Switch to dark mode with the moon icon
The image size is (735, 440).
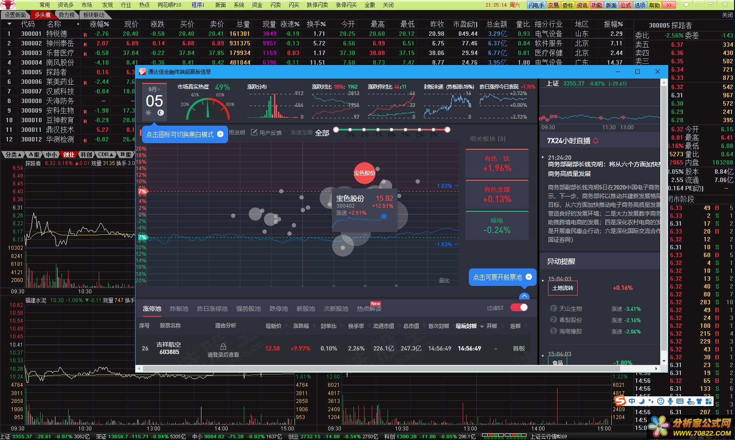point(160,113)
